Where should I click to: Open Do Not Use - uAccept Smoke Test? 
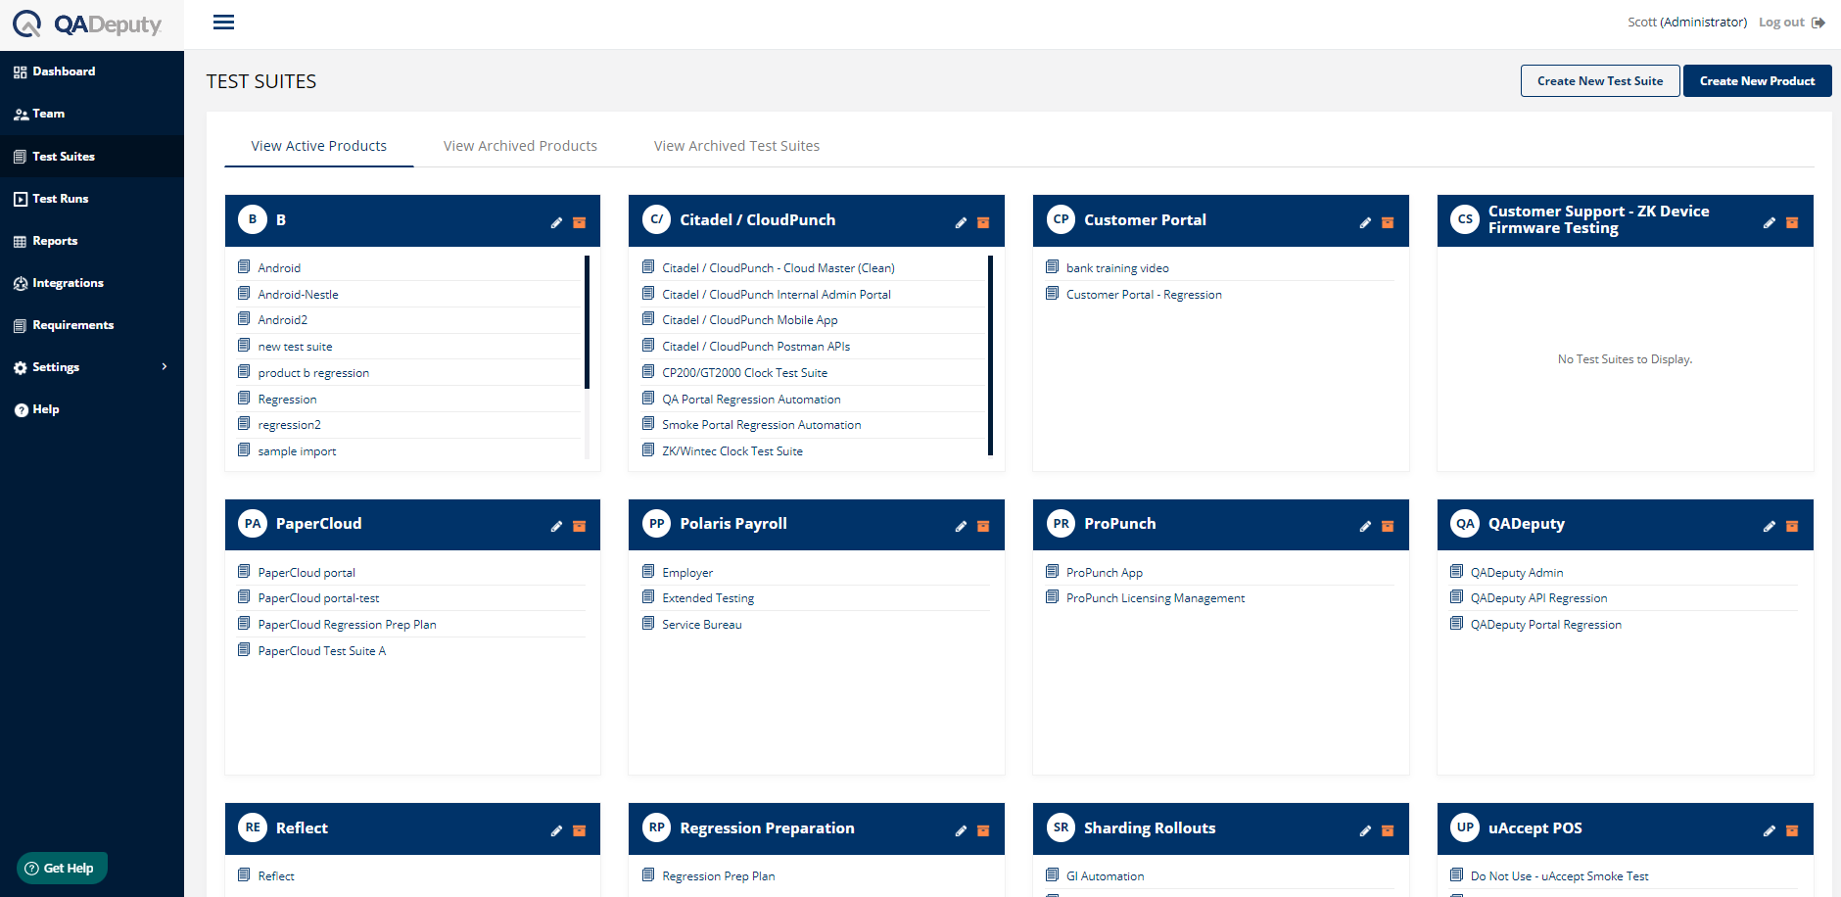pyautogui.click(x=1559, y=876)
